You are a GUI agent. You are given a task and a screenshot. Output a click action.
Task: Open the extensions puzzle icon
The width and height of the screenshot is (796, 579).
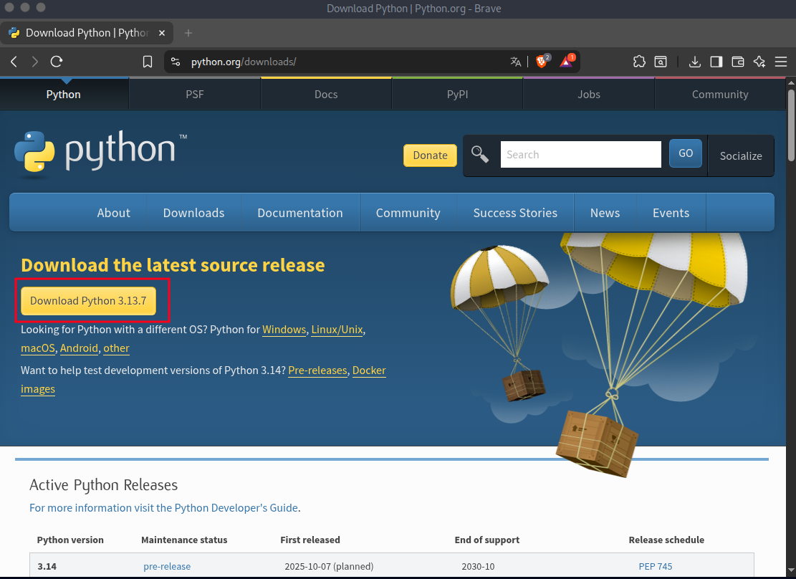click(x=639, y=62)
